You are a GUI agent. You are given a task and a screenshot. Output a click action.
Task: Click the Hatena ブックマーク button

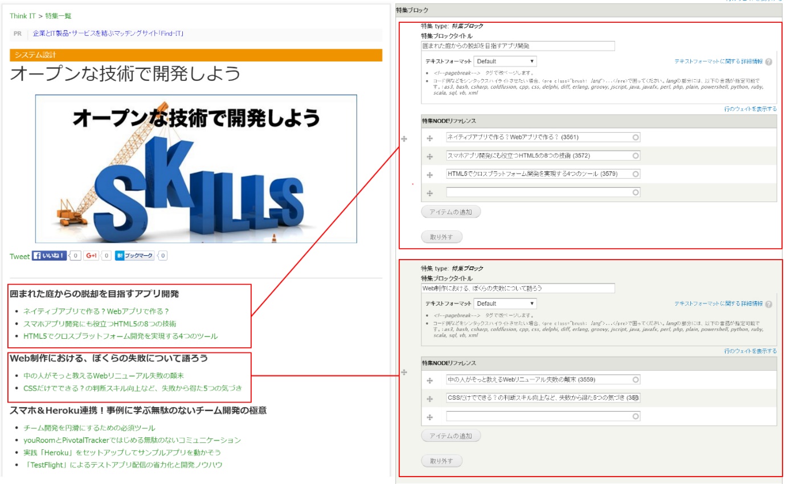134,256
